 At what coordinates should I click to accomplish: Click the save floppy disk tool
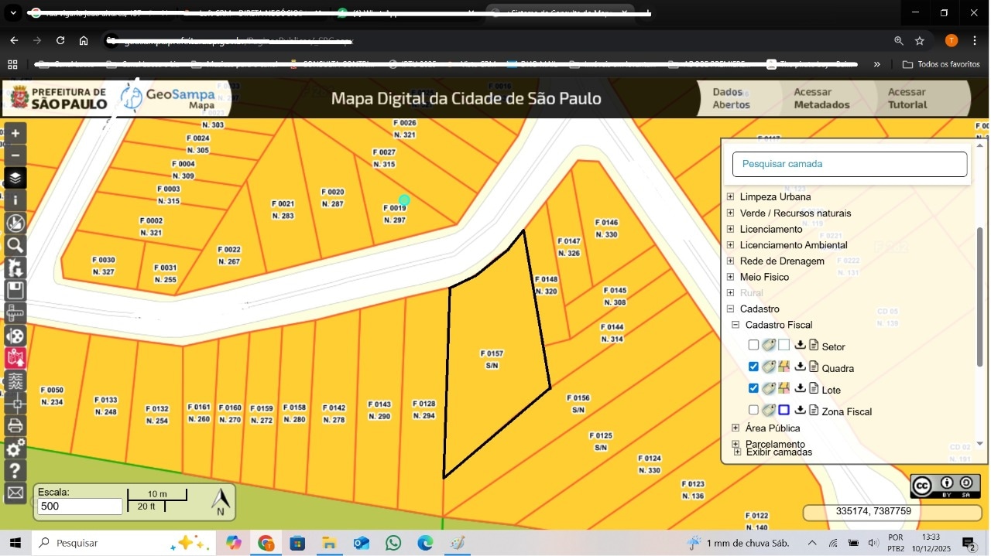click(15, 291)
